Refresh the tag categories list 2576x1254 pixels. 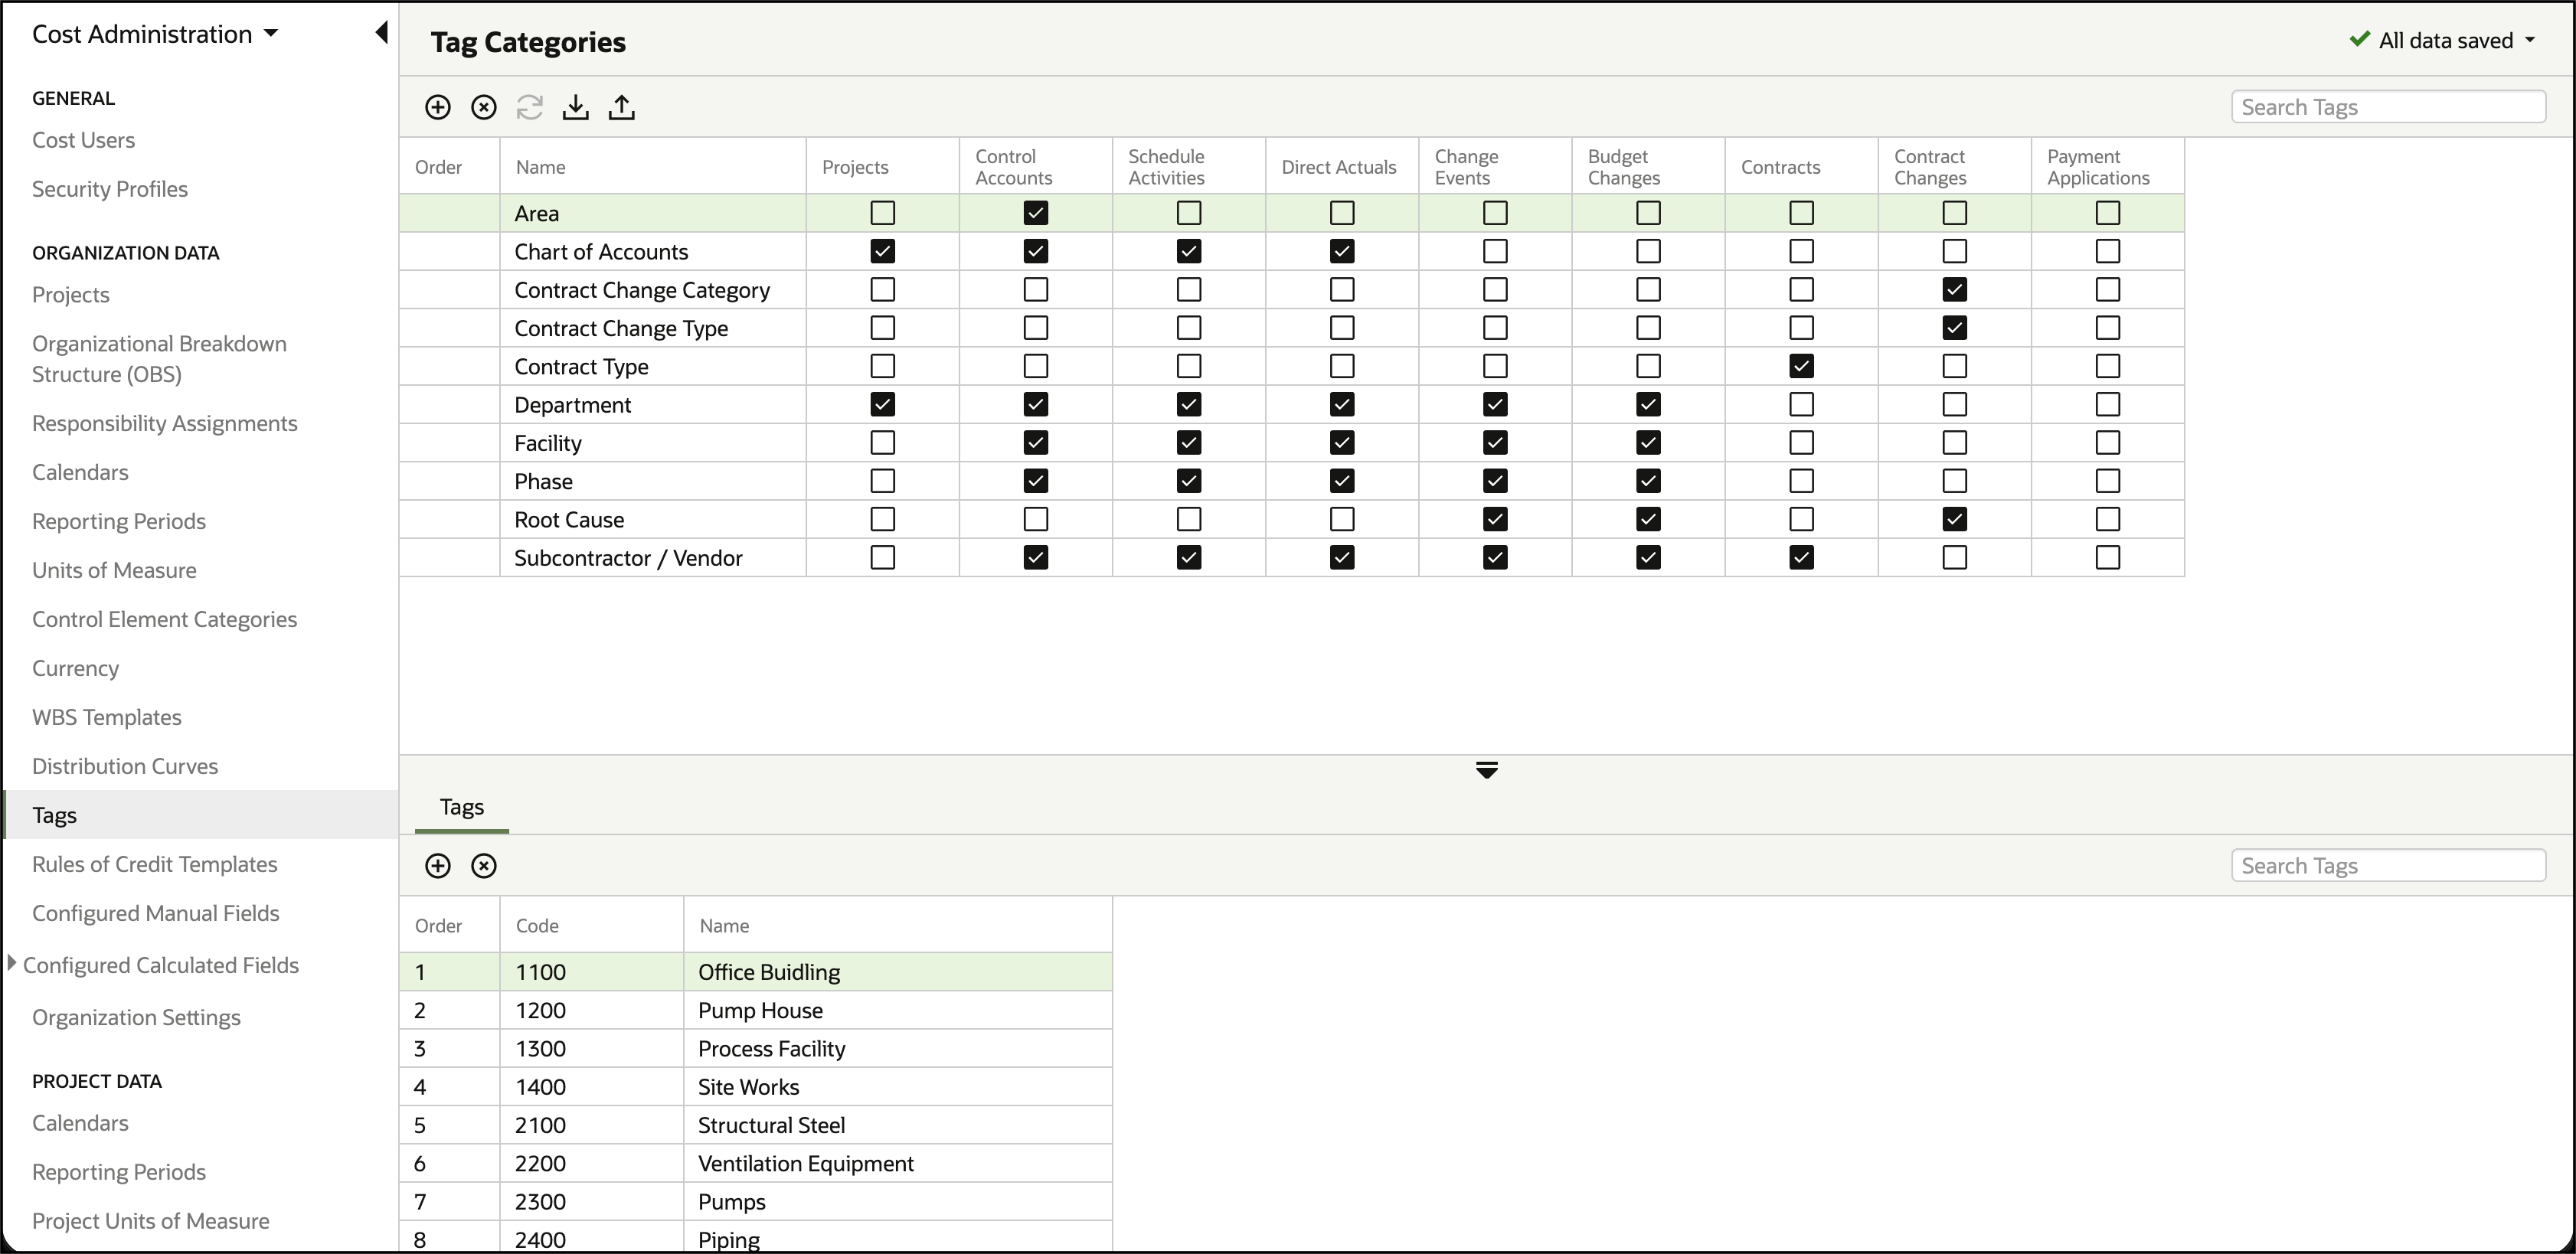[x=530, y=107]
